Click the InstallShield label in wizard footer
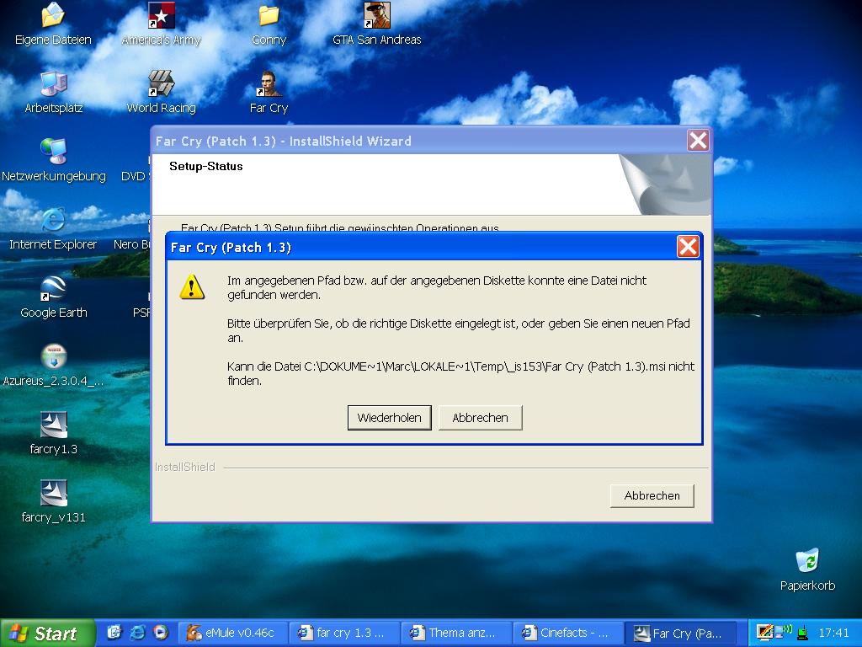 point(184,467)
